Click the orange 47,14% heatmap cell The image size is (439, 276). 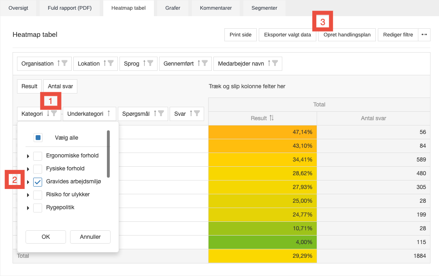[x=262, y=132]
